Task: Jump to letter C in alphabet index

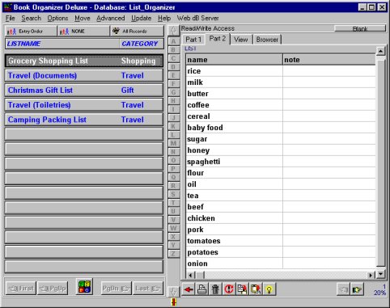Action: 173,58
